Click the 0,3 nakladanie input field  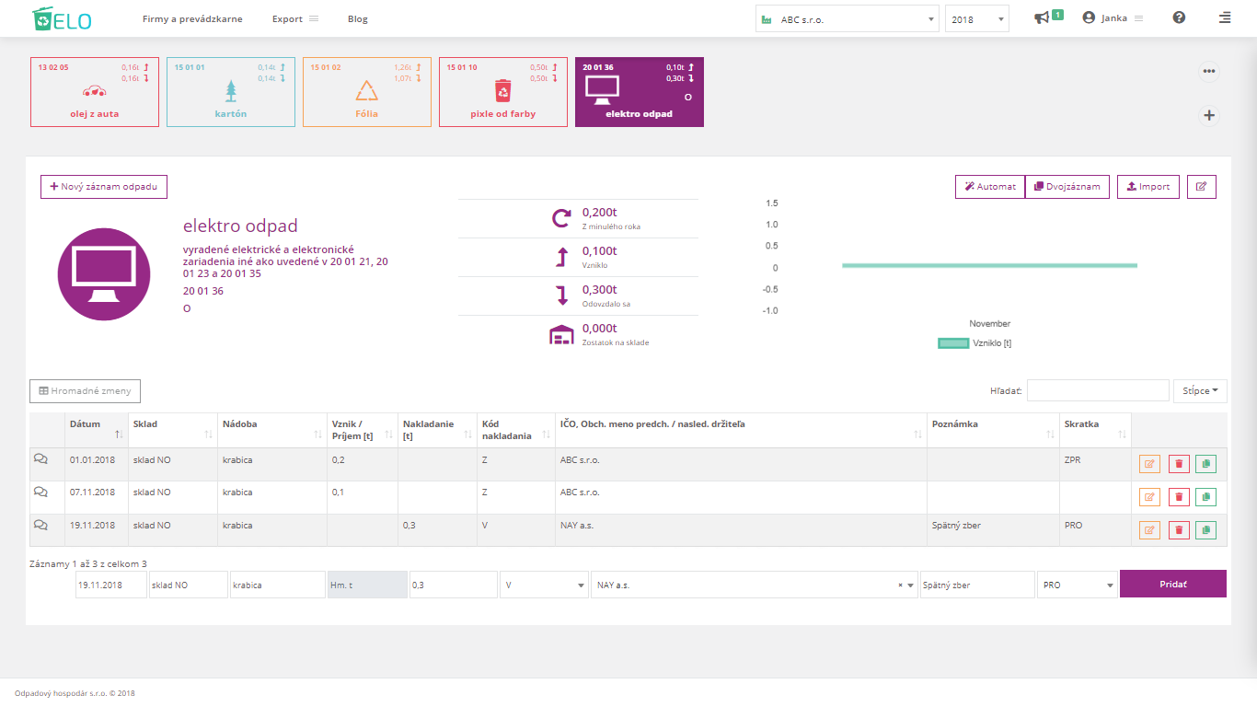coord(454,585)
